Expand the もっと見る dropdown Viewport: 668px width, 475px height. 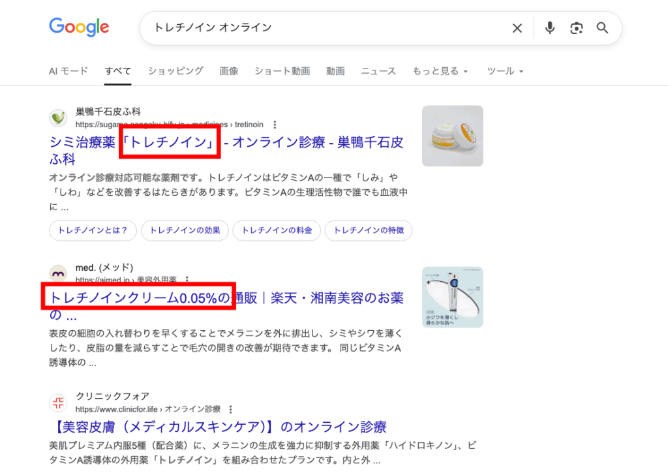(441, 71)
